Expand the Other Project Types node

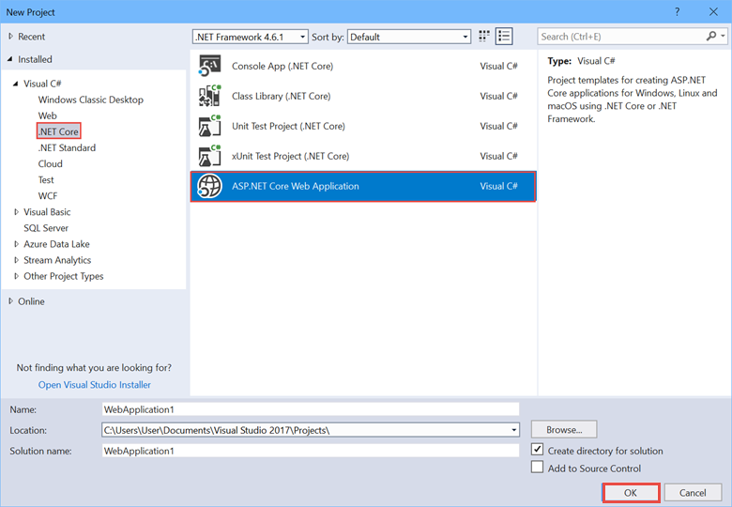click(16, 276)
